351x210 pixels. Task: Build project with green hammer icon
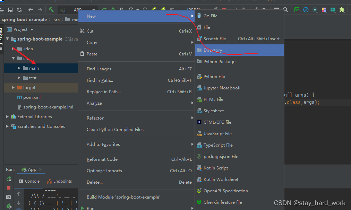coord(51,10)
